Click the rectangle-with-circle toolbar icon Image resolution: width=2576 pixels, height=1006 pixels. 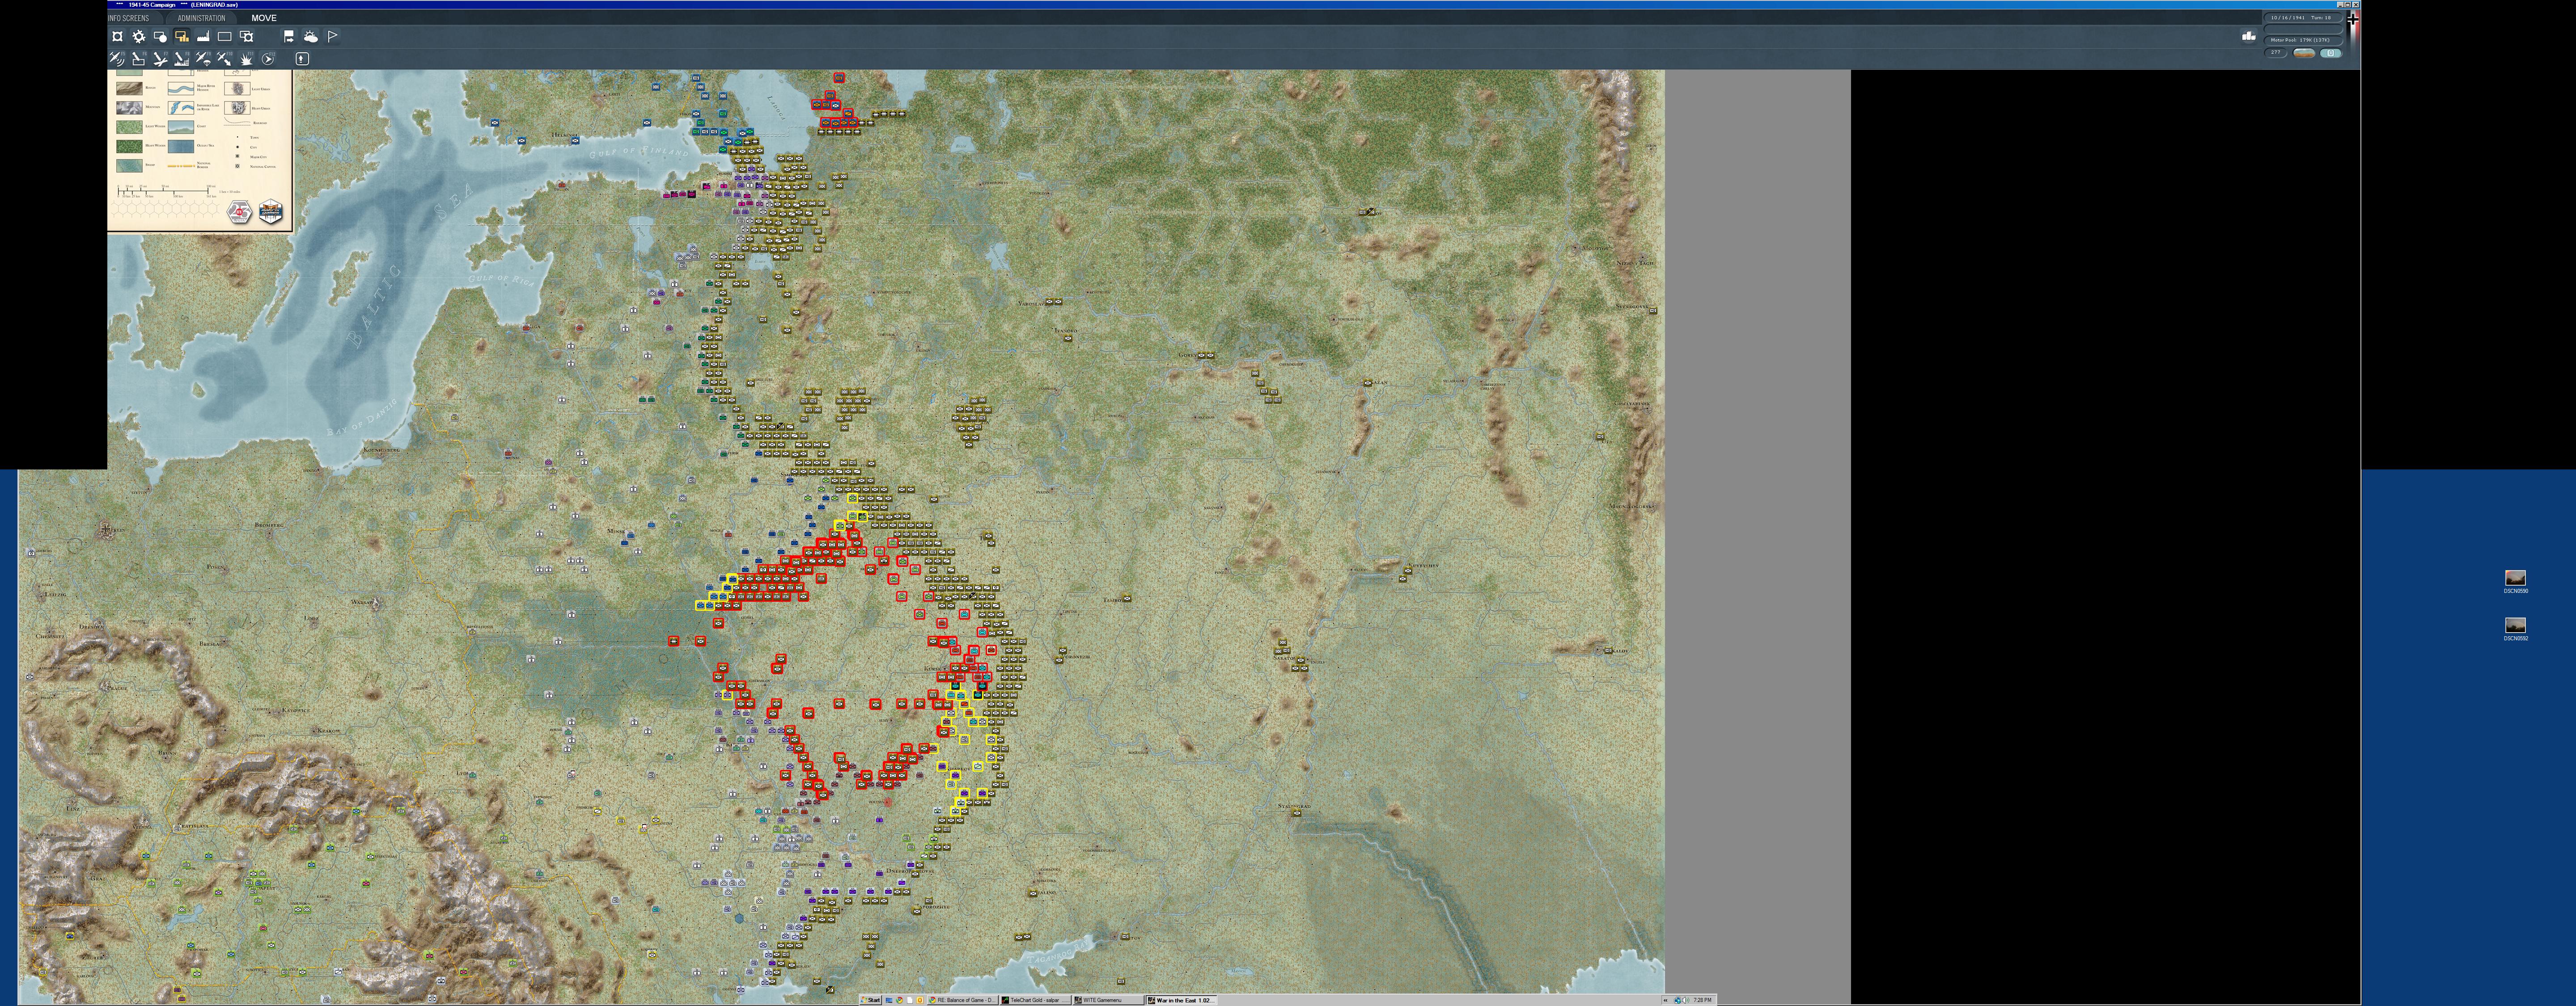click(x=160, y=37)
